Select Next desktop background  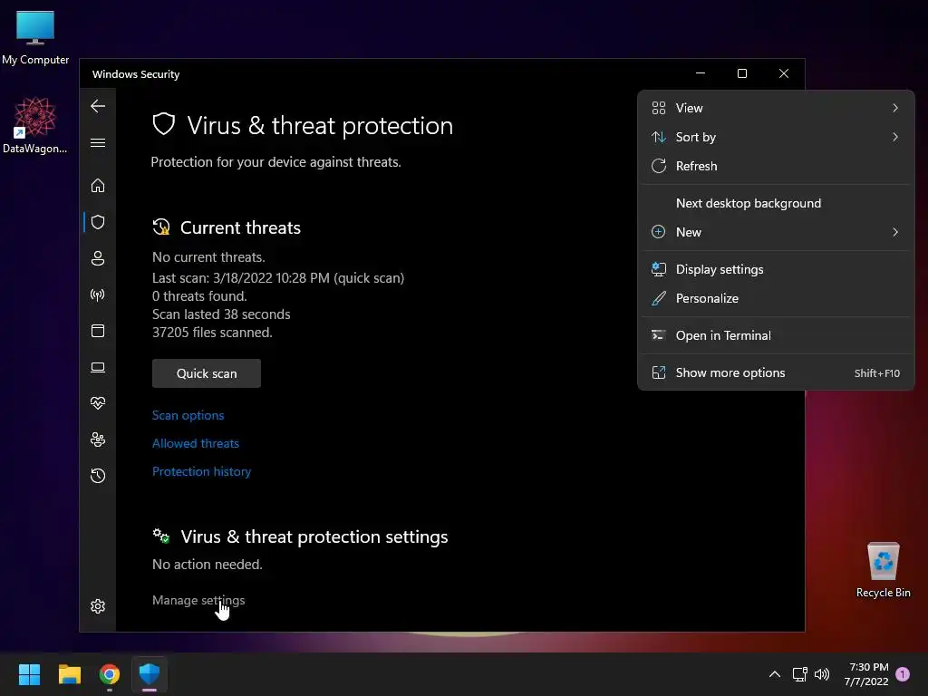[776, 203]
